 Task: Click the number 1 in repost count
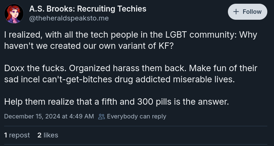(x=6, y=135)
